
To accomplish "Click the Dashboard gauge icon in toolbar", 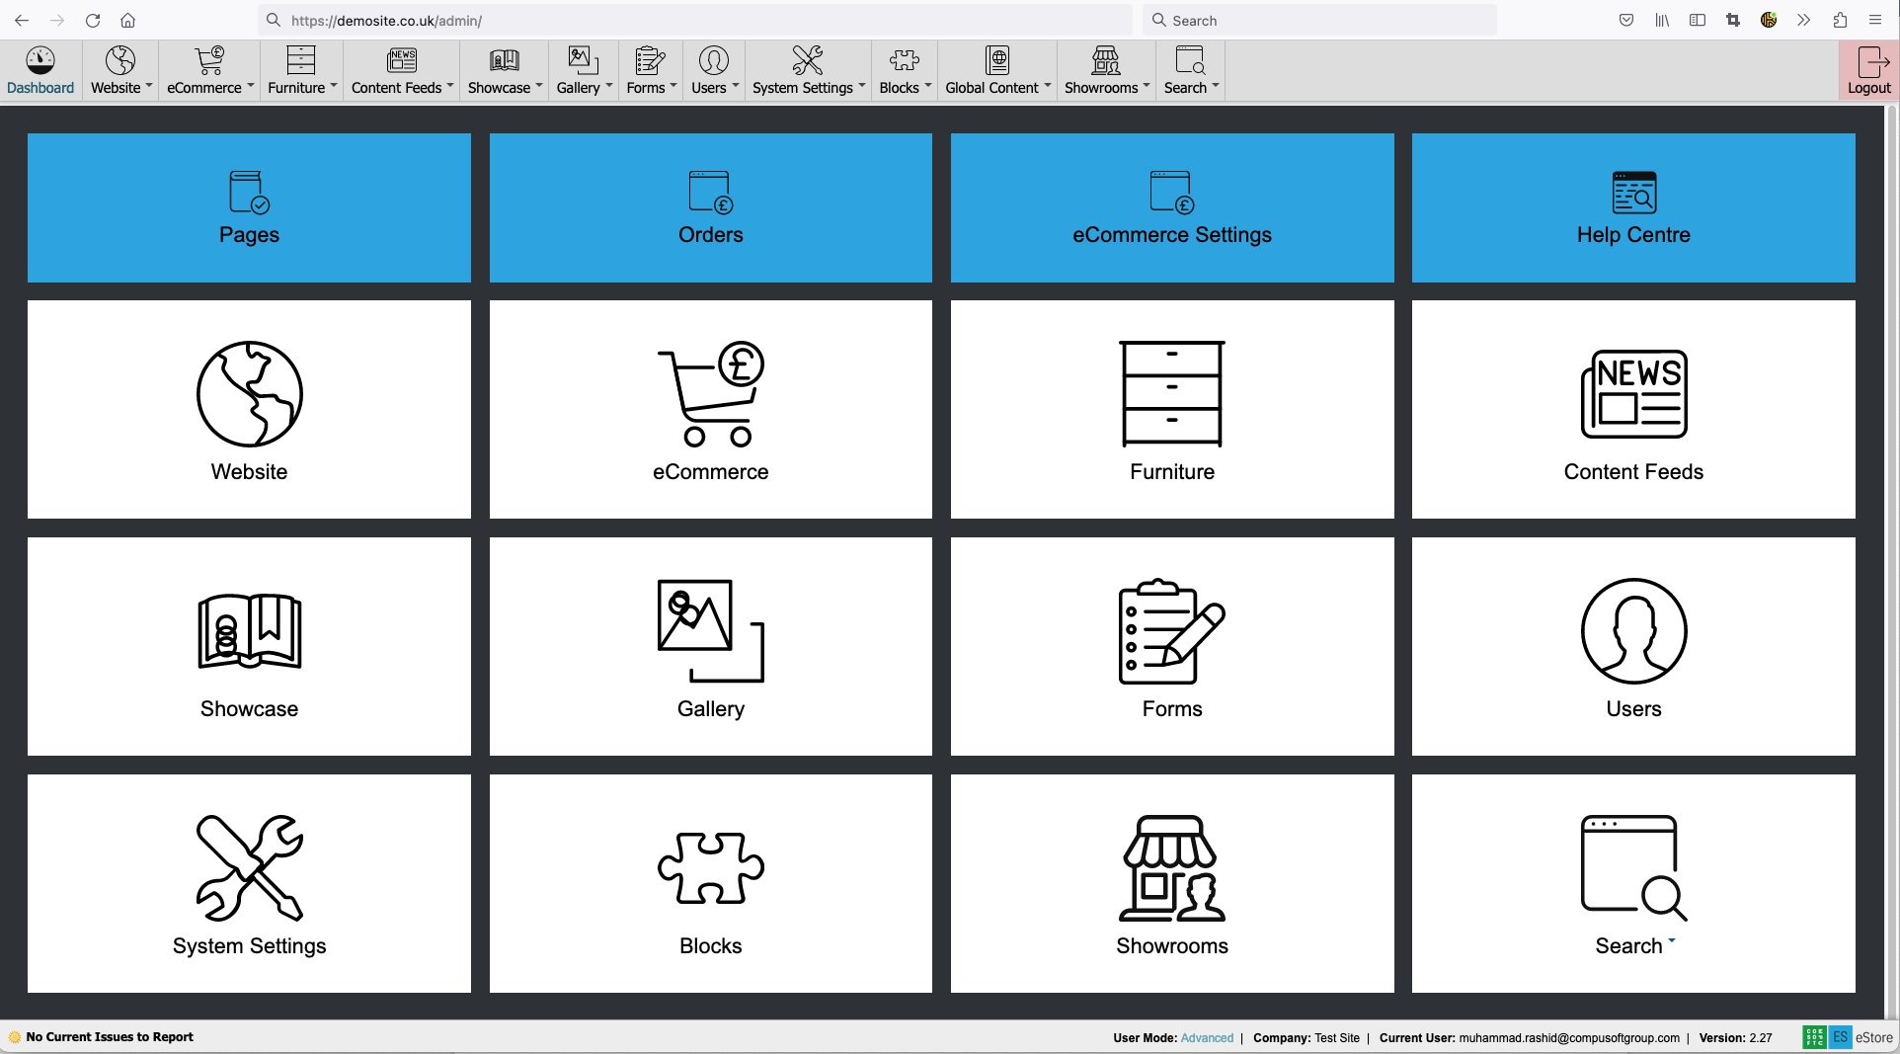I will click(40, 61).
